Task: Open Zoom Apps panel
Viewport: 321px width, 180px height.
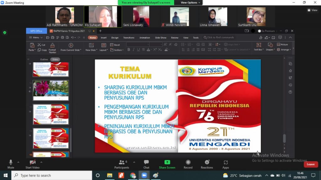Action: coord(226,164)
